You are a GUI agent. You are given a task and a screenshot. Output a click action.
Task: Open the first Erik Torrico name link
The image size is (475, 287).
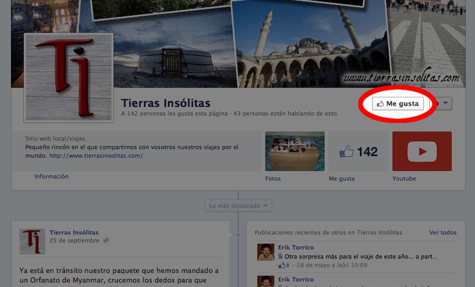tap(296, 247)
